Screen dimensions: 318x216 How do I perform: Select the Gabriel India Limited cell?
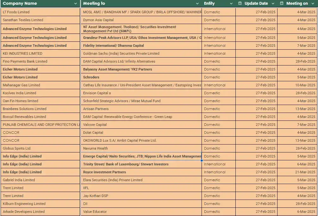click(40, 180)
